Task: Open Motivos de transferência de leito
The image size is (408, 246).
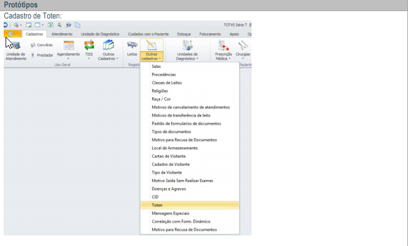Action: pyautogui.click(x=190, y=115)
